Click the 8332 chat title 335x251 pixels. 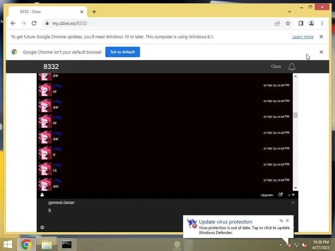tap(51, 67)
